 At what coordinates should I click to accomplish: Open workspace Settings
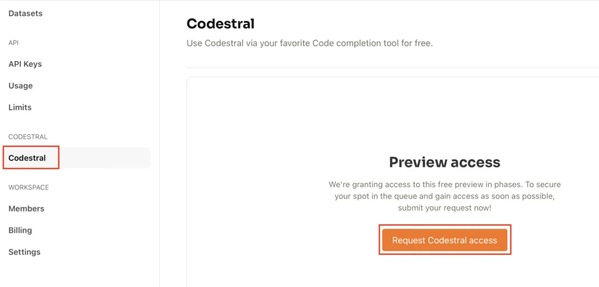pyautogui.click(x=25, y=252)
